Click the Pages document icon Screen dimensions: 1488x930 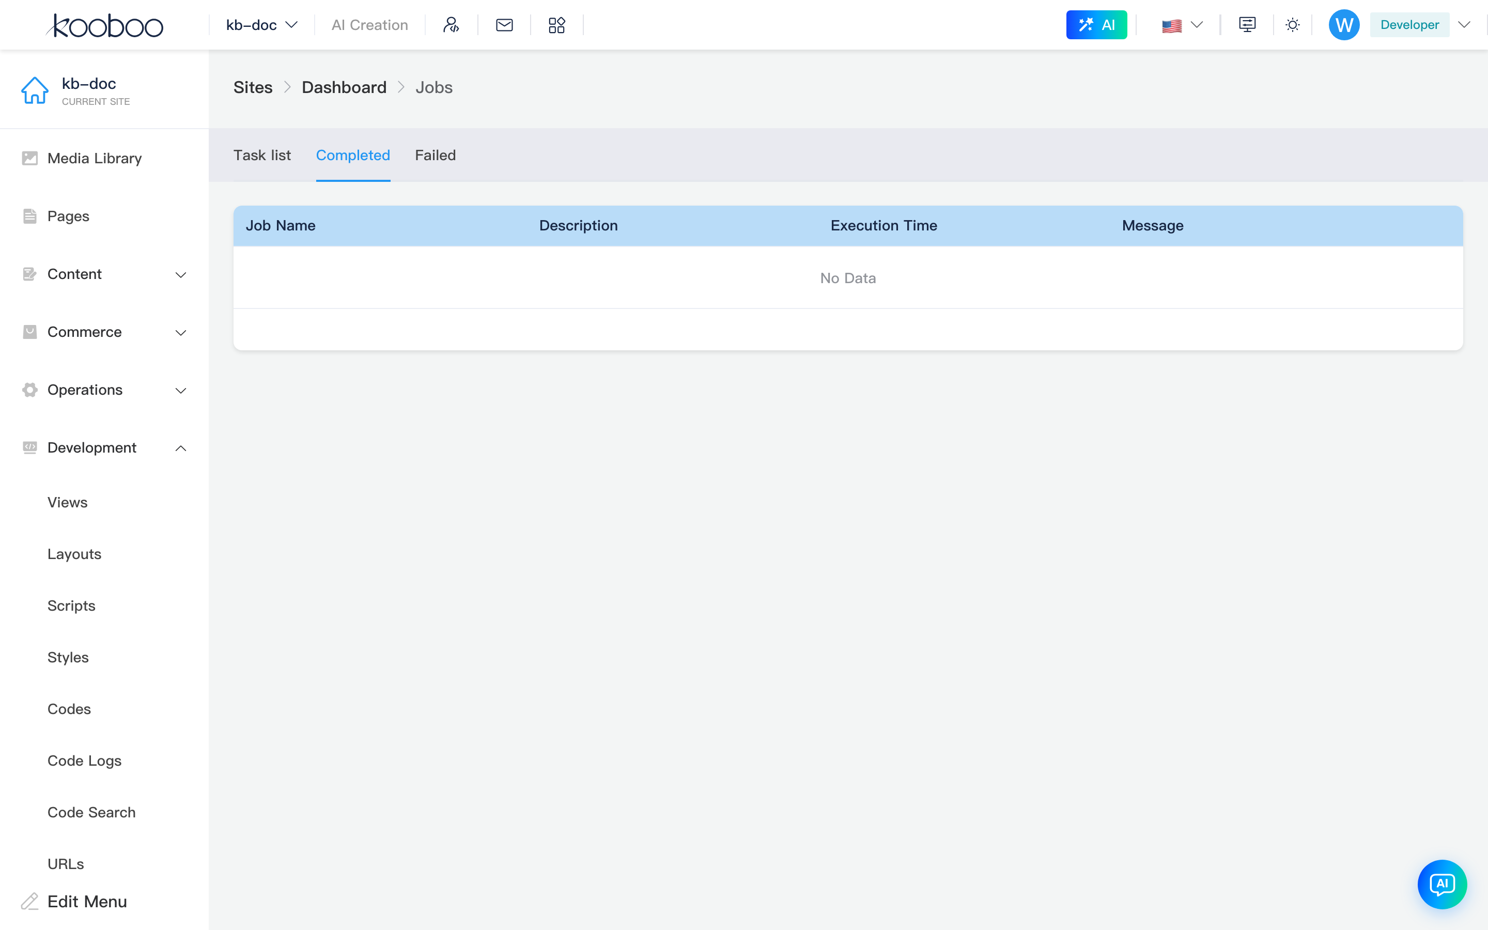click(x=29, y=216)
